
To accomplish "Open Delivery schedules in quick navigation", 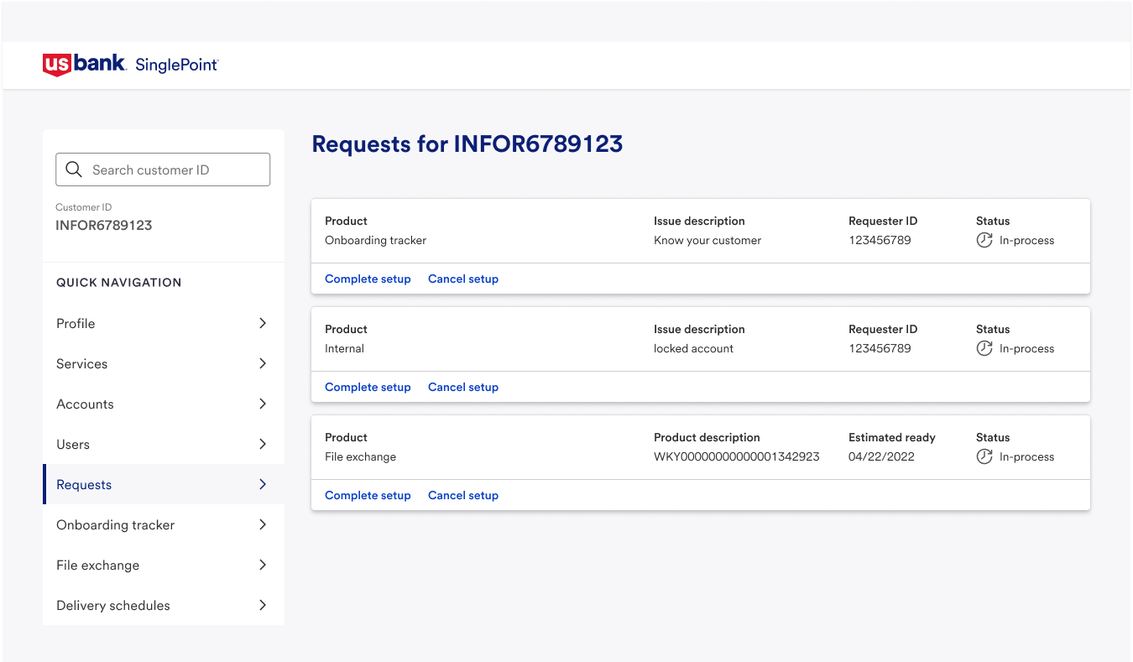I will (164, 605).
